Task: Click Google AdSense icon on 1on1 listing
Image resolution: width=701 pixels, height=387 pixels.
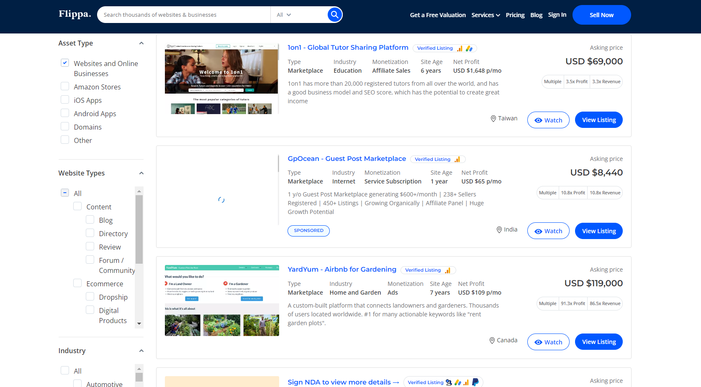Action: pos(469,48)
